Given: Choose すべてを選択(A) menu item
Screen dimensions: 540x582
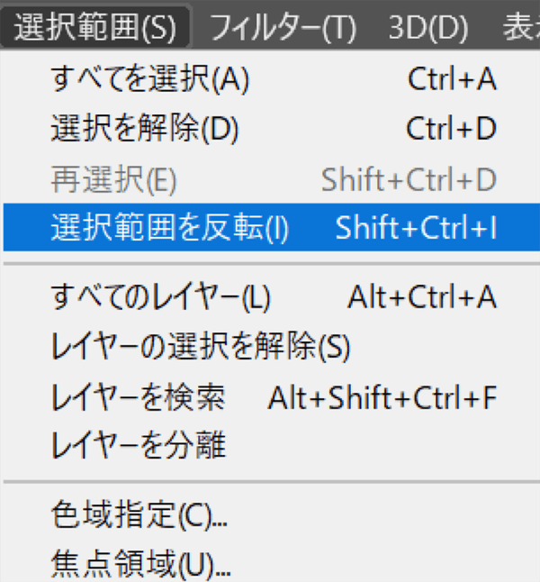Looking at the screenshot, I should (x=272, y=78).
